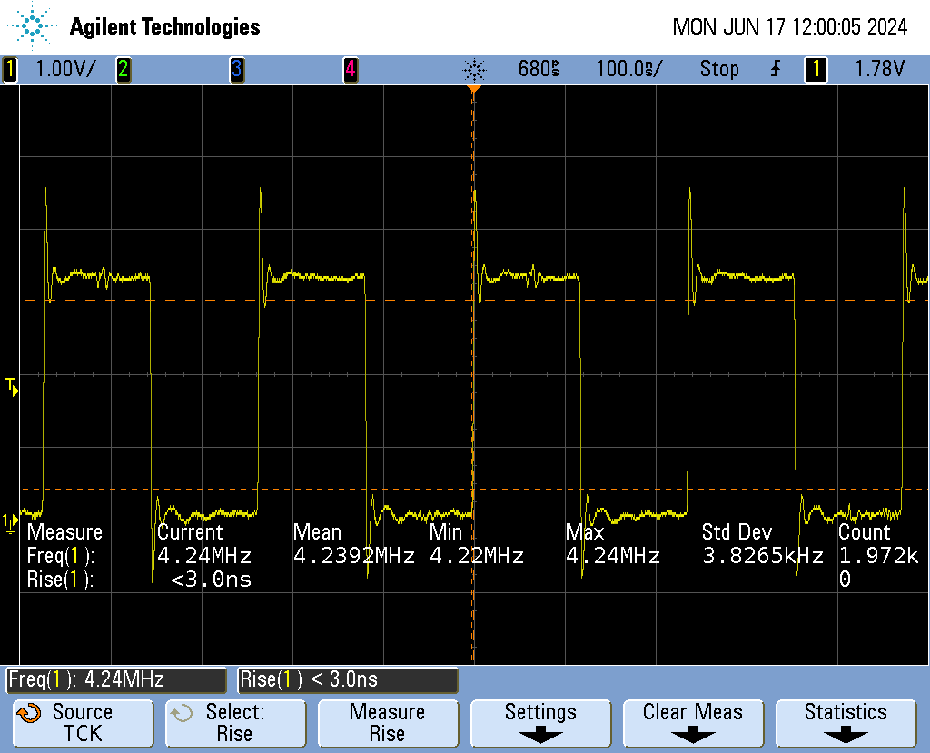Screen dimensions: 930x753
Task: Open the Select: Rise measurement selector
Action: (x=234, y=722)
